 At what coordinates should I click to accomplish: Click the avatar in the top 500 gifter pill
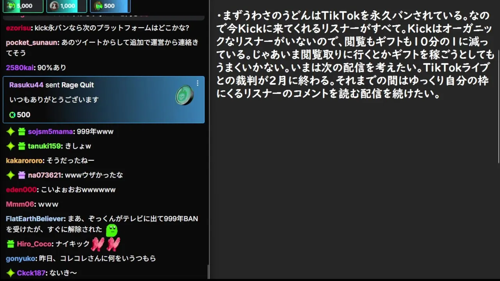pos(98,5)
